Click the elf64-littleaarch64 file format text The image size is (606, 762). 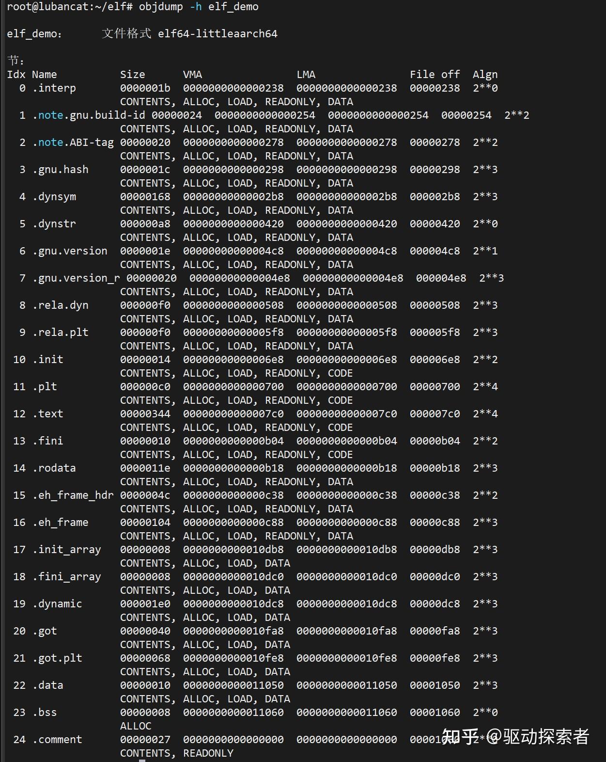tap(218, 34)
